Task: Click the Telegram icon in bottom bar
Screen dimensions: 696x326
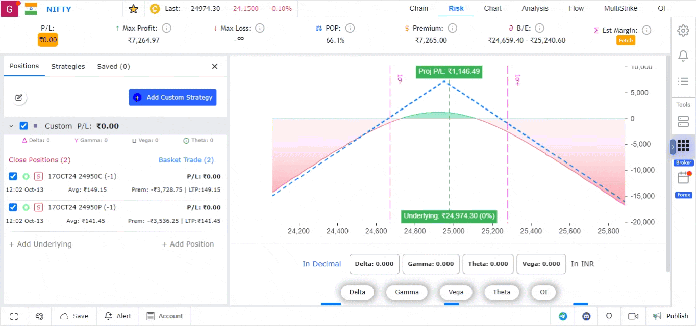Action: [563, 316]
